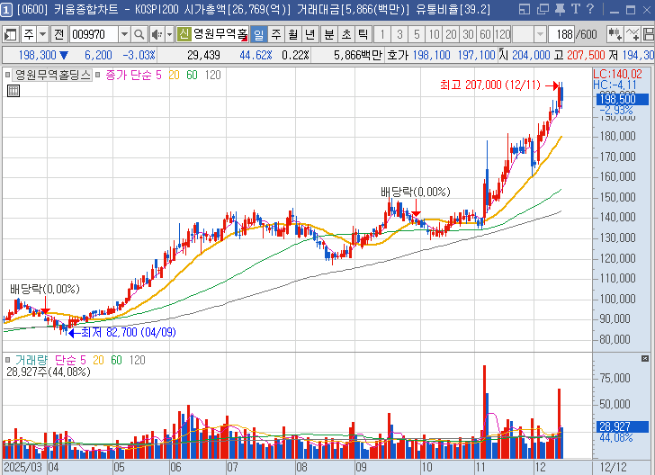Select the 틱 tick chart tab

[362, 34]
